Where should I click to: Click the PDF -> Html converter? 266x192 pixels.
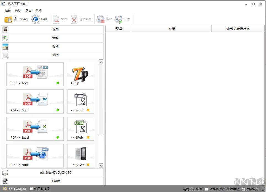coord(35,156)
